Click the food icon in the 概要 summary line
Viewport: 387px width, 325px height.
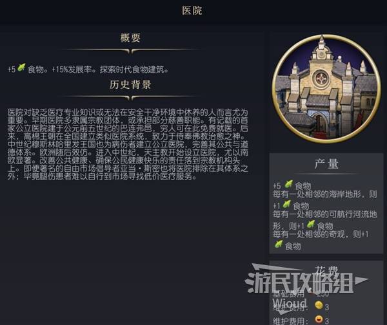(x=21, y=68)
